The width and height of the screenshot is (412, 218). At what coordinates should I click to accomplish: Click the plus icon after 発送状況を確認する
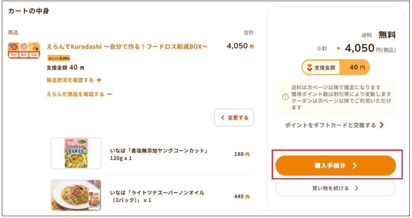[x=99, y=80]
